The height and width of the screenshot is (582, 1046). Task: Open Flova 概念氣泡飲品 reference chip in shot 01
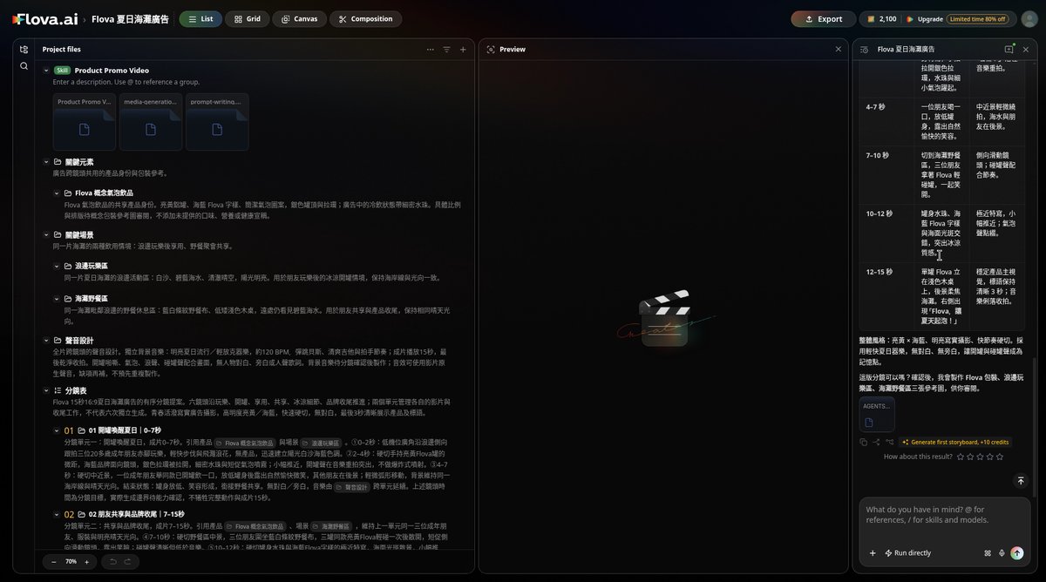[x=245, y=443]
